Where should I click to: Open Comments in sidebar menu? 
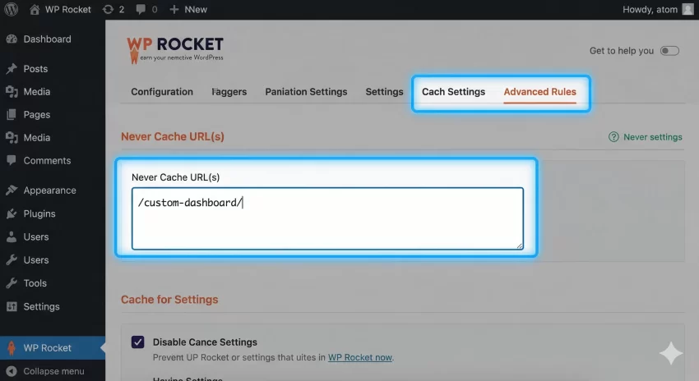click(47, 160)
